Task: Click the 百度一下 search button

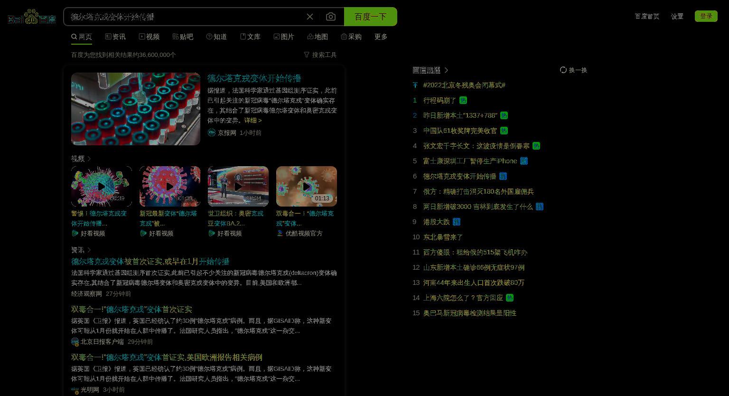Action: click(x=371, y=17)
